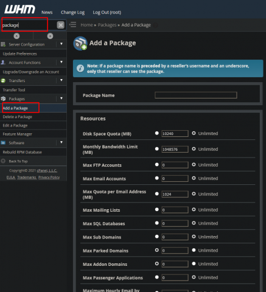Click the Package Name input field
The height and width of the screenshot is (292, 266).
196,96
